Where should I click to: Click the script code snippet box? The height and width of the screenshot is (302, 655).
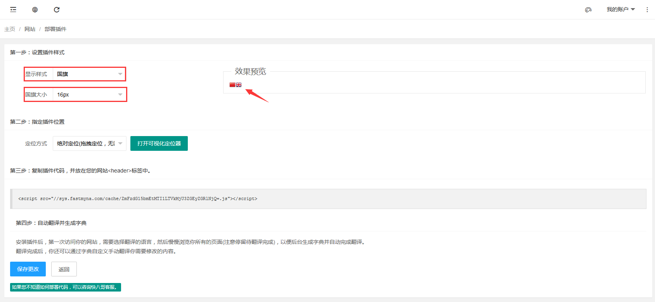328,199
